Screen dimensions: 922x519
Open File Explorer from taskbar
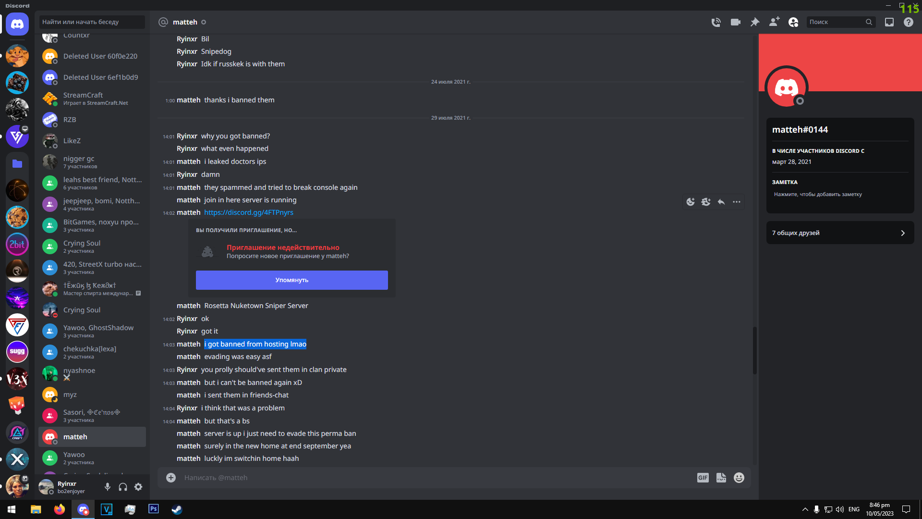click(x=36, y=509)
